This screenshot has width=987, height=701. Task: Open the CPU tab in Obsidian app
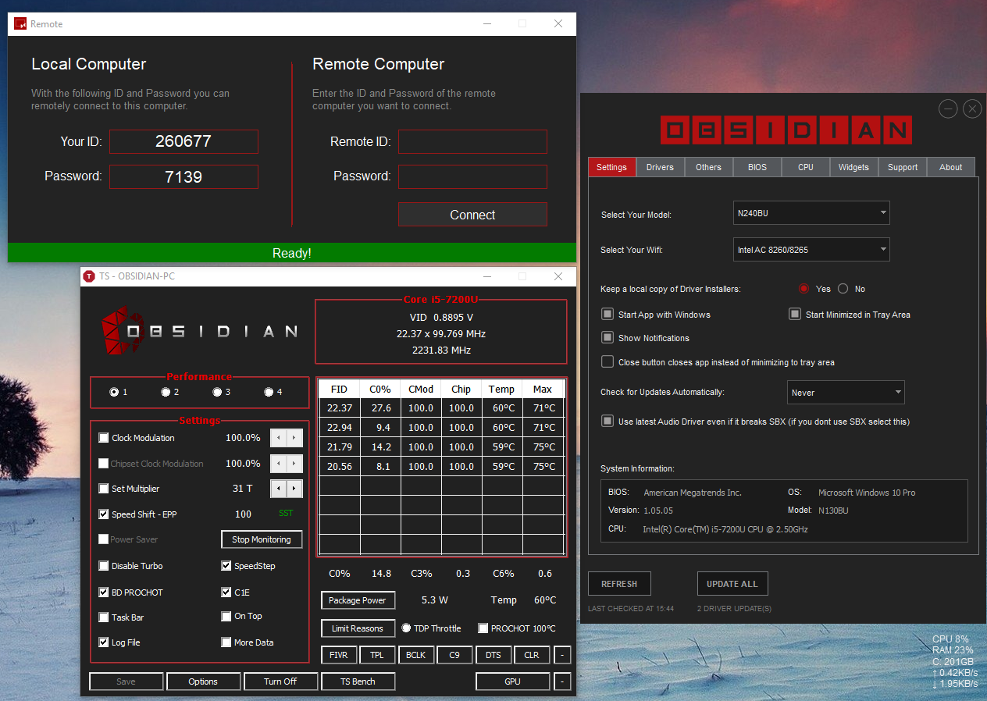806,167
